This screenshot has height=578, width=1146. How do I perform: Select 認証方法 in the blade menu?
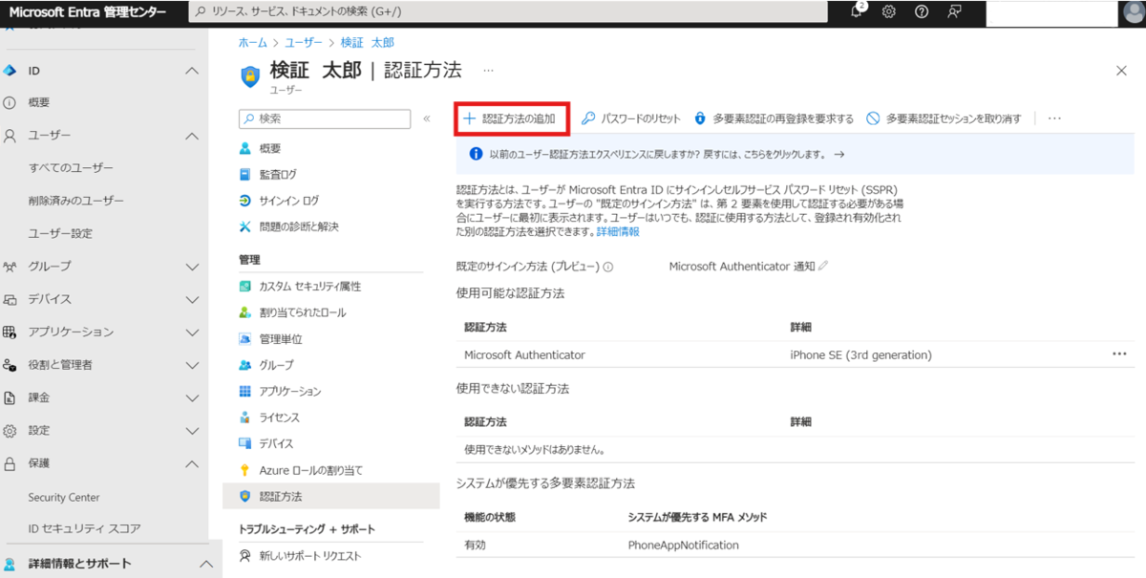coord(330,497)
